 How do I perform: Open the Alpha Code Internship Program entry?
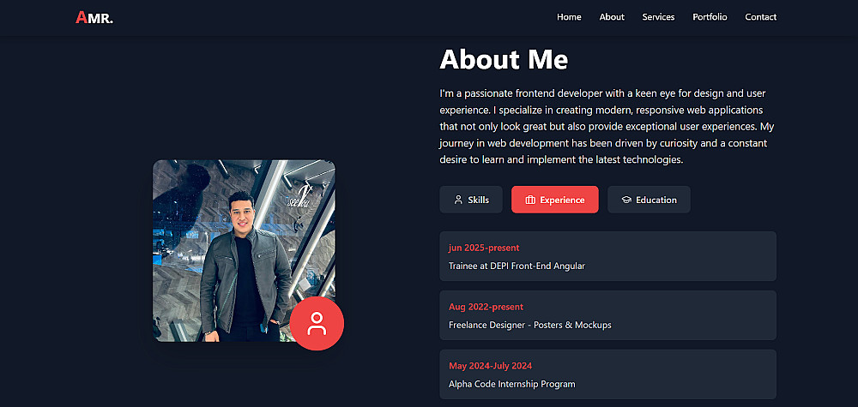point(511,384)
